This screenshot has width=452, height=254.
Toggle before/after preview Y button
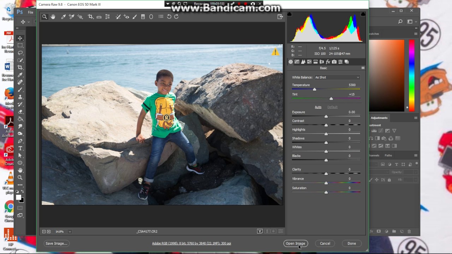[x=260, y=231]
